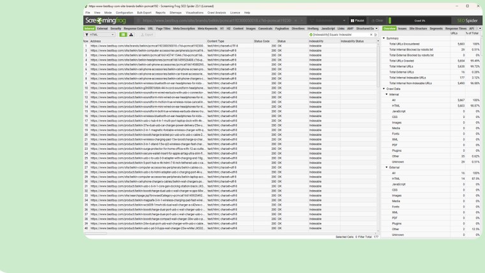
Task: Open the Bulk Export menu
Action: 144,13
